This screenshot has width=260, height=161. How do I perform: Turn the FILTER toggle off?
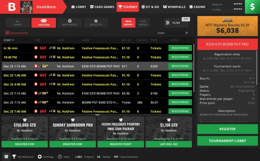[x=186, y=19]
